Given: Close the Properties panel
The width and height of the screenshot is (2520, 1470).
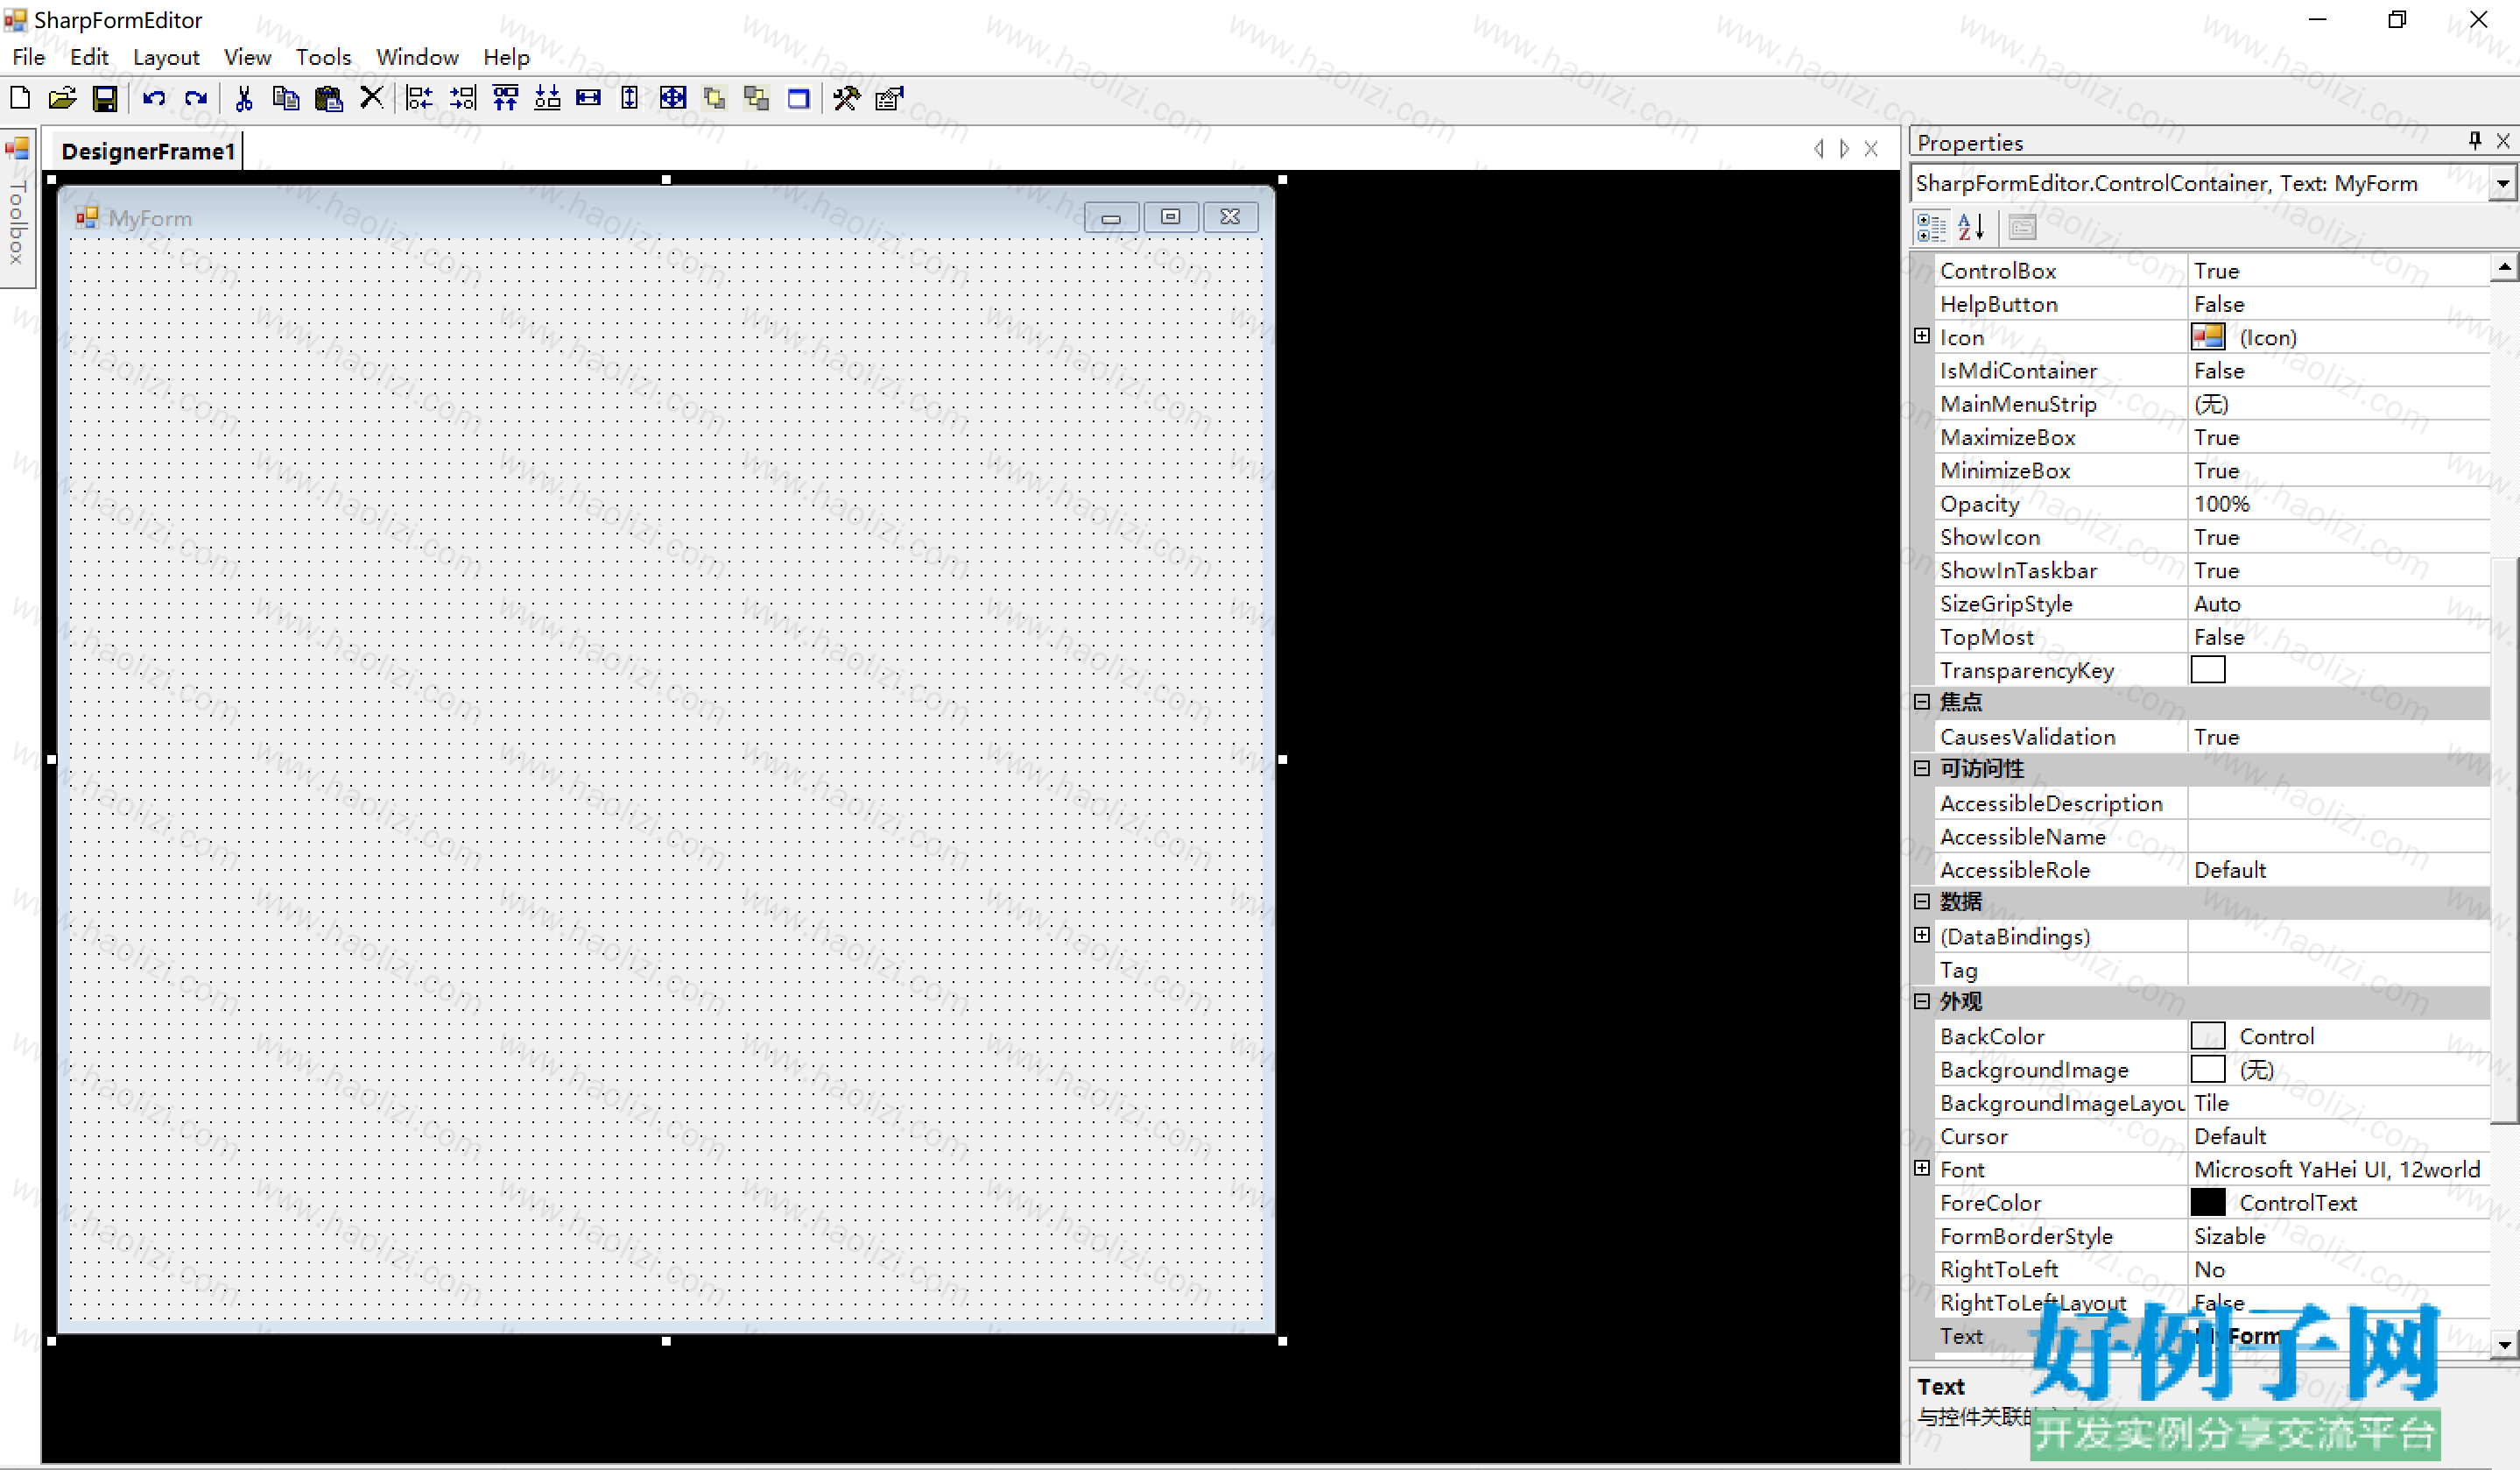Looking at the screenshot, I should (2503, 141).
